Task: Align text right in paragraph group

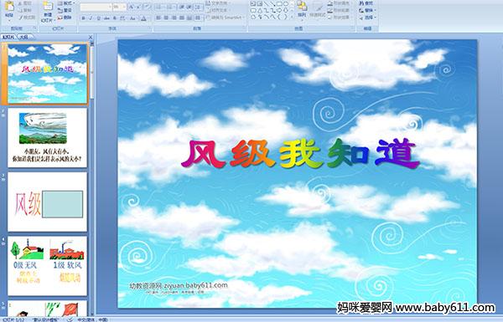Action: pyautogui.click(x=174, y=18)
